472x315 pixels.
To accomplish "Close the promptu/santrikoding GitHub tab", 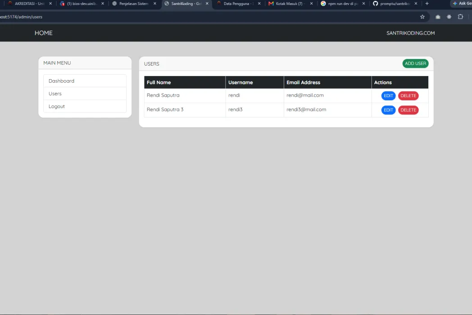I will pyautogui.click(x=416, y=4).
